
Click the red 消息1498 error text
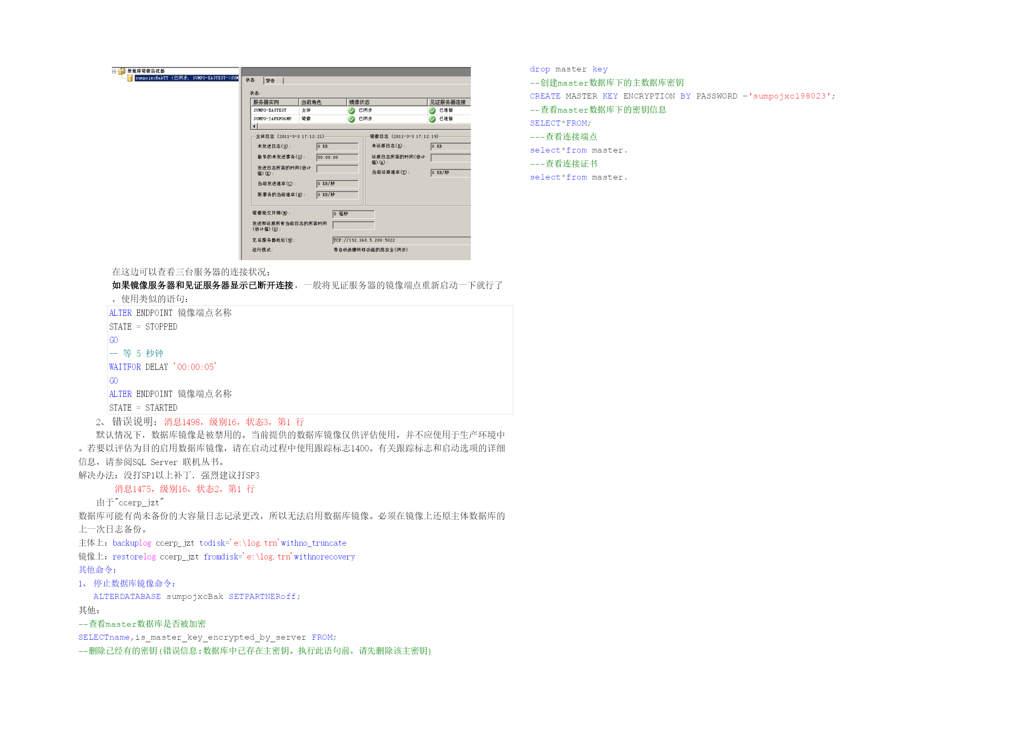[234, 422]
